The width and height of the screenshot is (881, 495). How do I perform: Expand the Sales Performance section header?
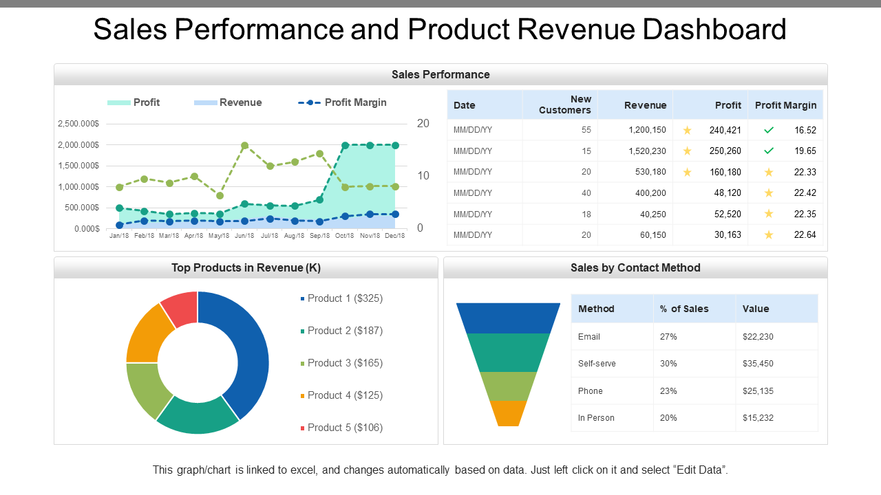[440, 74]
